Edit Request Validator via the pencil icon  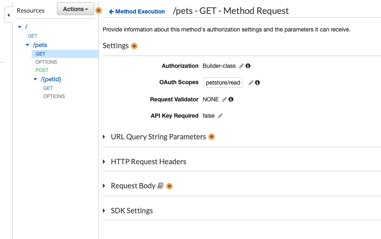pos(224,99)
